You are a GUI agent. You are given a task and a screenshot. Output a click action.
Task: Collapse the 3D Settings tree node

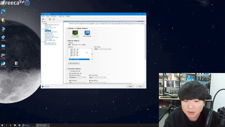[x=43, y=23]
